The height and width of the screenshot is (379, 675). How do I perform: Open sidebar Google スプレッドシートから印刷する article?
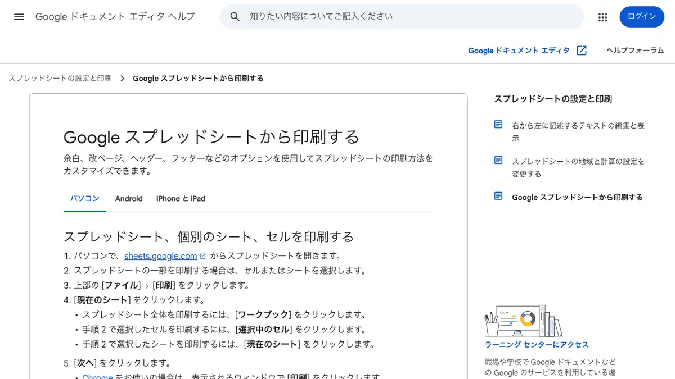[x=577, y=197]
